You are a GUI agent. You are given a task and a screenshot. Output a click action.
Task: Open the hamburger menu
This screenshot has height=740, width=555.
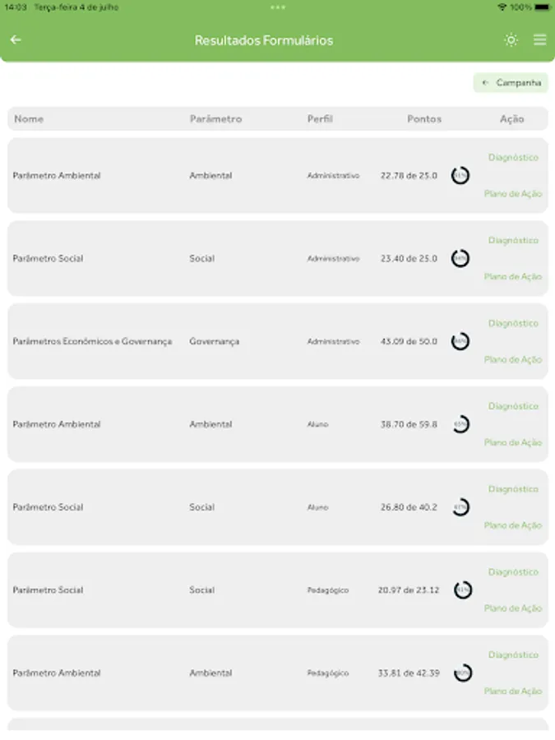click(540, 39)
